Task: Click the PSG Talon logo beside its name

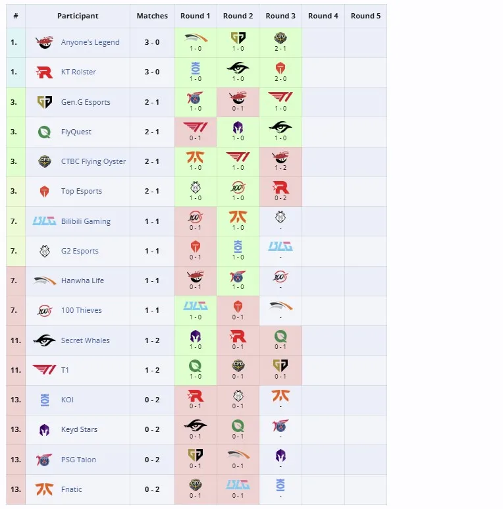Action: [45, 460]
